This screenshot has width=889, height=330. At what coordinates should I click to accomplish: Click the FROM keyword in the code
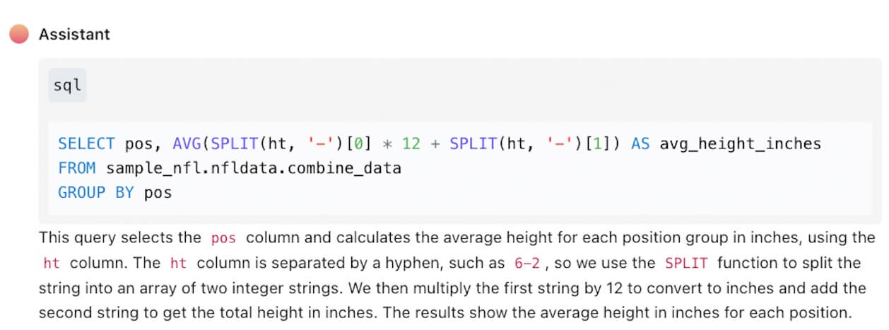pos(77,168)
